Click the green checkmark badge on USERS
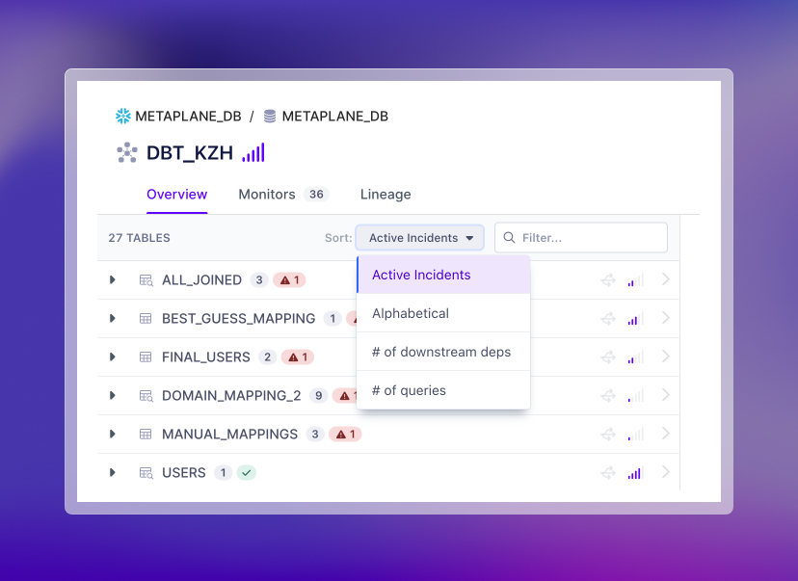 tap(247, 473)
